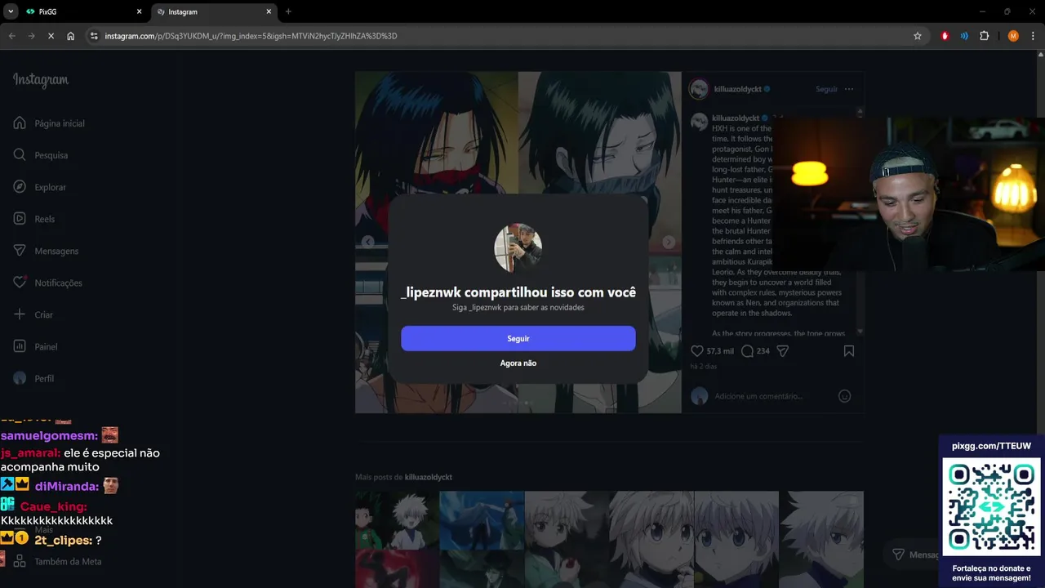Click browser home button
The height and width of the screenshot is (588, 1045).
tap(71, 36)
